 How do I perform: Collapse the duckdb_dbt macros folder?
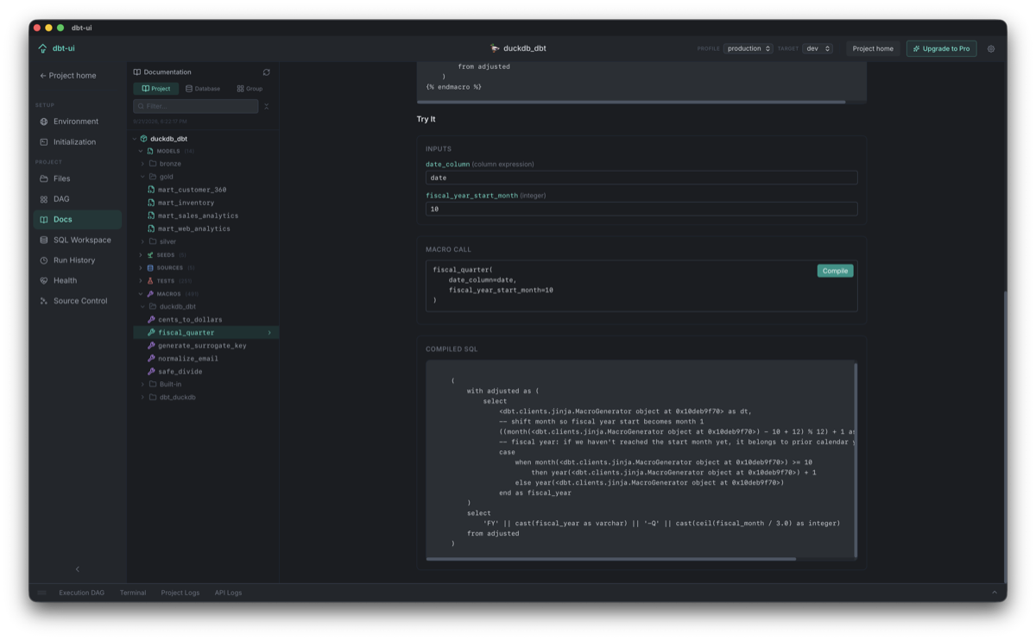click(143, 307)
